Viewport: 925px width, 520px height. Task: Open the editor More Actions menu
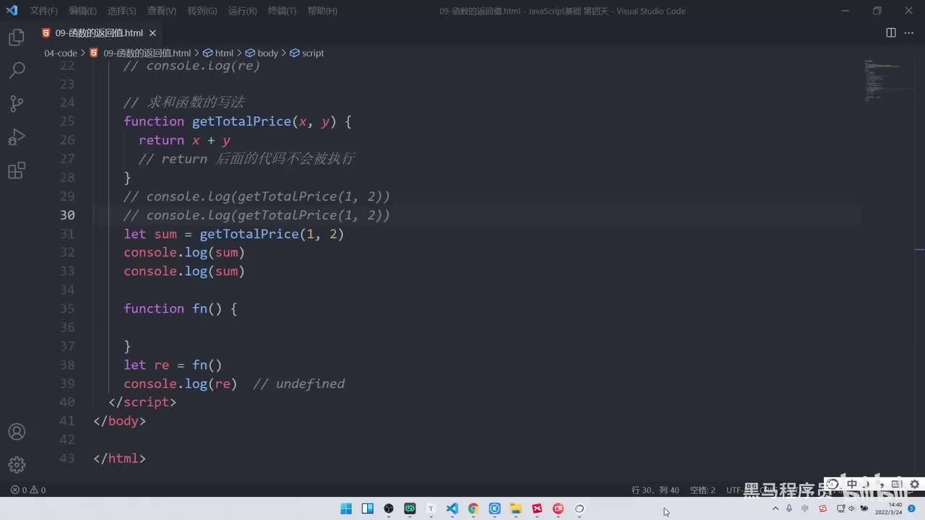(910, 32)
